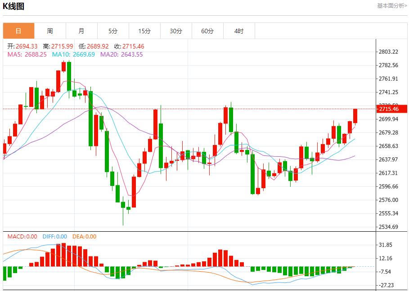The width and height of the screenshot is (409, 291).
Task: Click the MACD indicator label
Action: pos(22,237)
